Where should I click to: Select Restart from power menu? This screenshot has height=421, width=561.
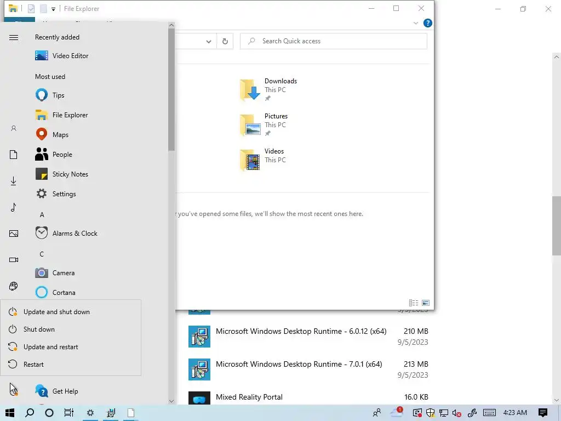click(71, 365)
